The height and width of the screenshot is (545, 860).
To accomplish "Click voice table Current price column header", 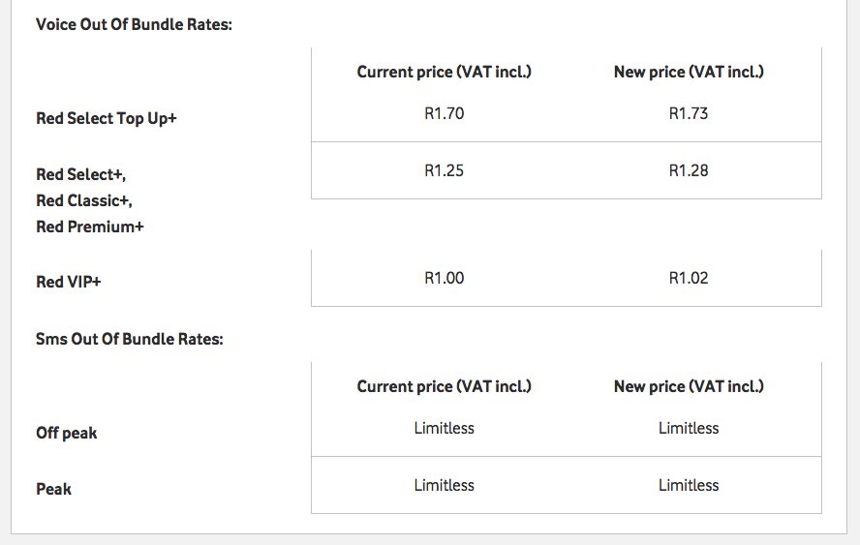I will (x=444, y=72).
